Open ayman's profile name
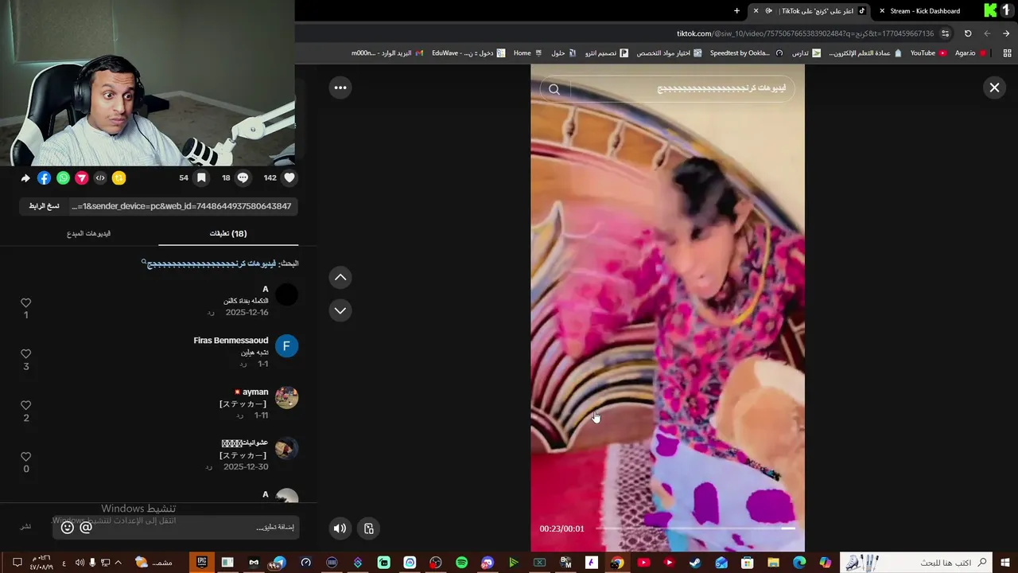Viewport: 1018px width, 573px height. (x=255, y=392)
